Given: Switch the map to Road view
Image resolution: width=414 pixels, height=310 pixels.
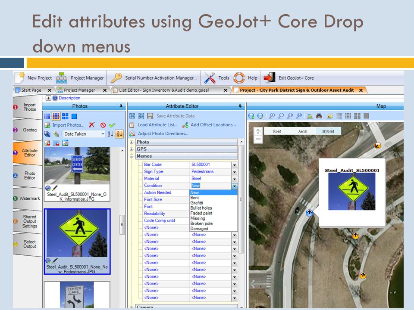Looking at the screenshot, I should point(277,131).
